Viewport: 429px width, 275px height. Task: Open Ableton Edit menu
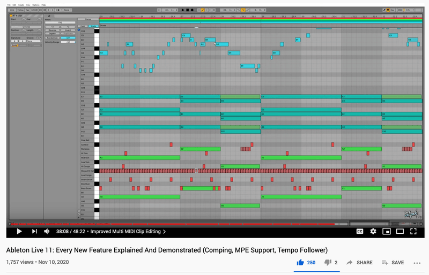tap(14, 5)
